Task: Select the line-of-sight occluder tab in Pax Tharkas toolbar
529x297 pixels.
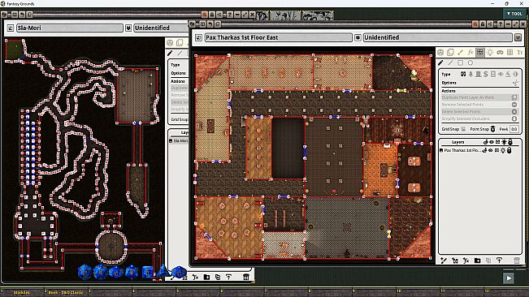Action: point(479,52)
